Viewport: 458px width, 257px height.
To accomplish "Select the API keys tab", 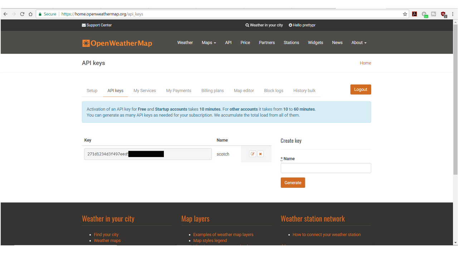I will click(116, 91).
